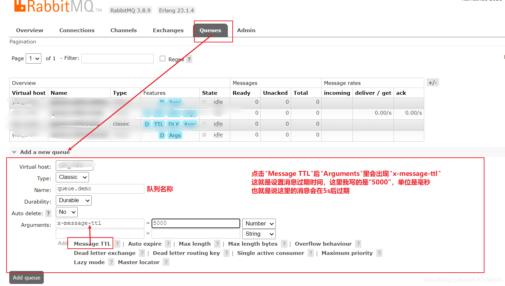Open the Page number dropdown

(34, 58)
